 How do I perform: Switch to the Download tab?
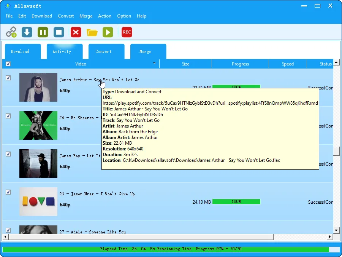pos(23,51)
